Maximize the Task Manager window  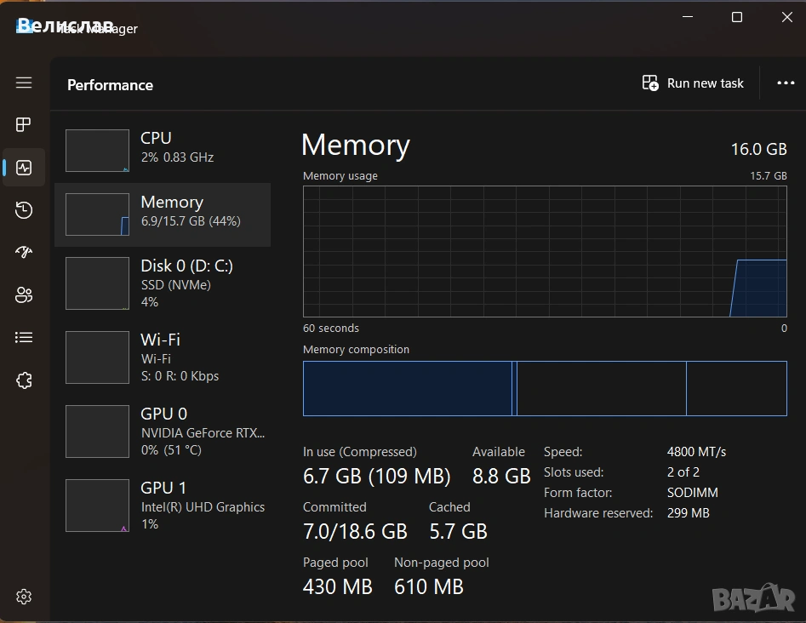pos(736,18)
